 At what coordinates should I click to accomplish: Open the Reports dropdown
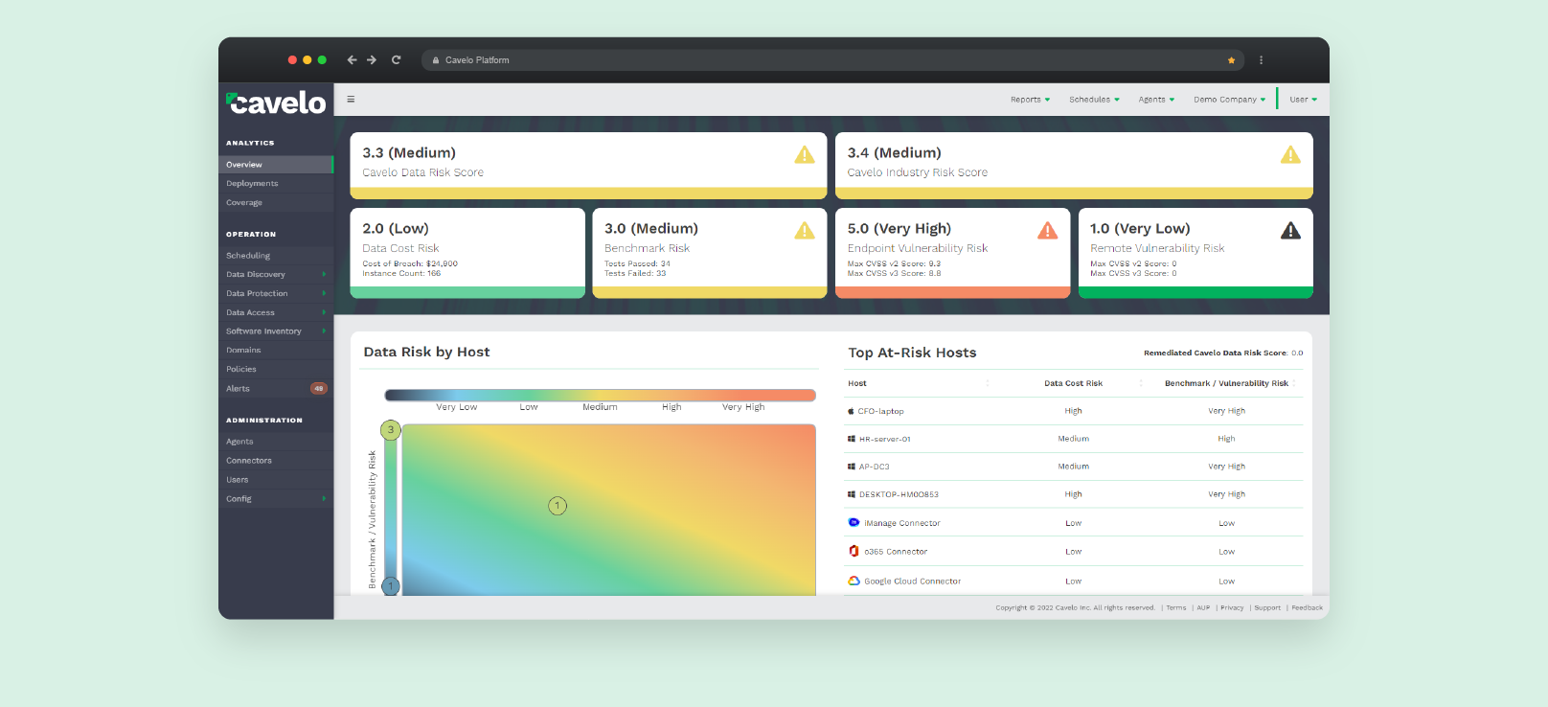[x=1030, y=100]
